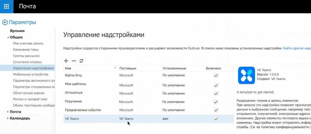Toggle the Поручения enabled checkbox
Image resolution: width=311 pixels, height=134 pixels.
tap(216, 102)
